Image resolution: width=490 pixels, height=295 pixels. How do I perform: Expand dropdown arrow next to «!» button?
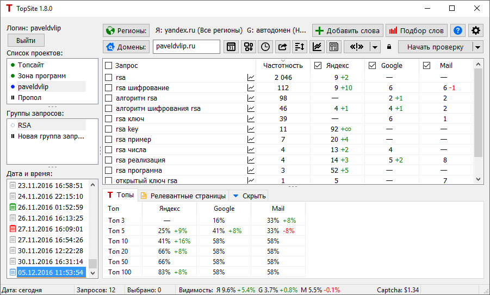(x=375, y=47)
